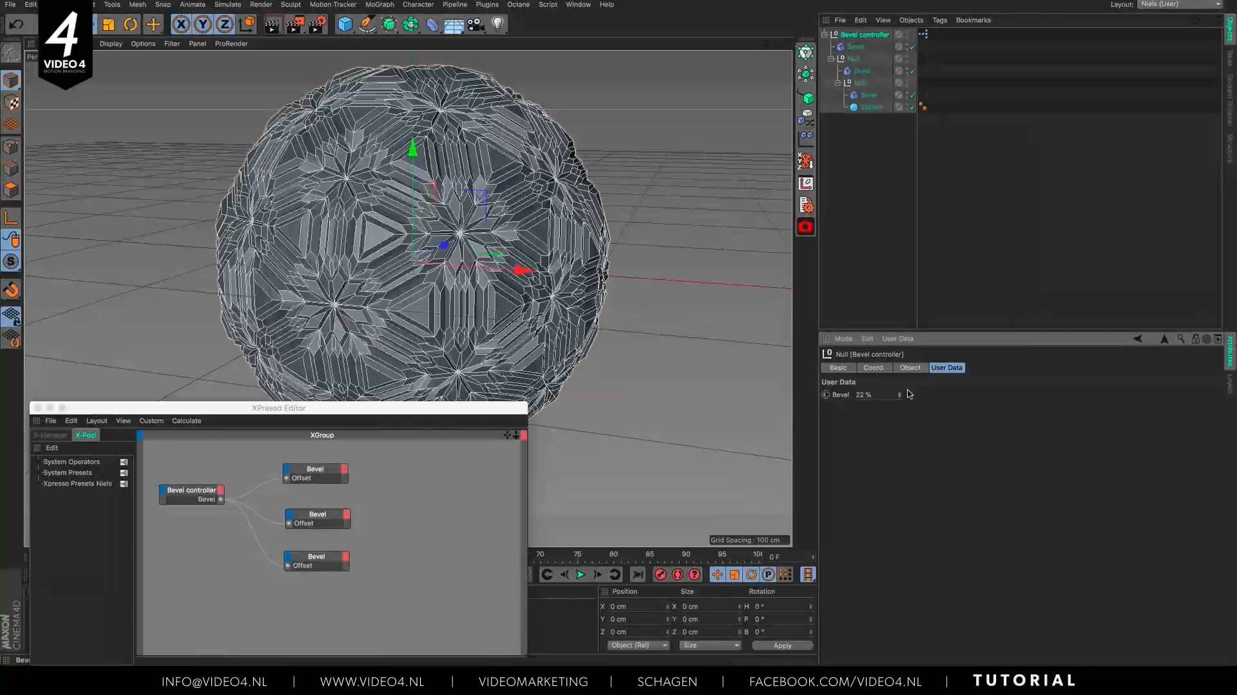The height and width of the screenshot is (695, 1237).
Task: Switch to the Coord. tab
Action: point(873,368)
